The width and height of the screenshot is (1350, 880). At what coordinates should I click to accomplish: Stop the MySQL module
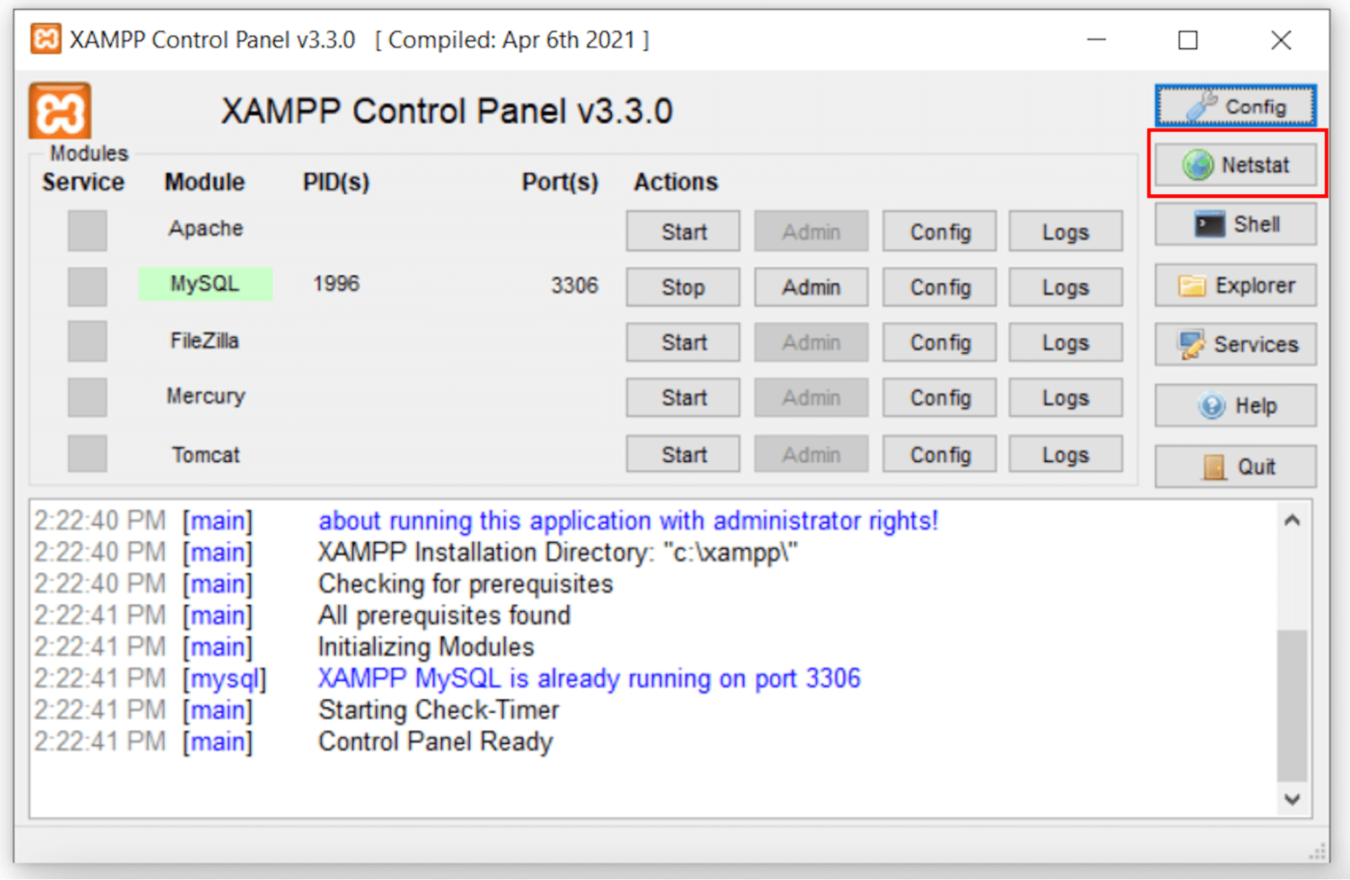pyautogui.click(x=682, y=286)
